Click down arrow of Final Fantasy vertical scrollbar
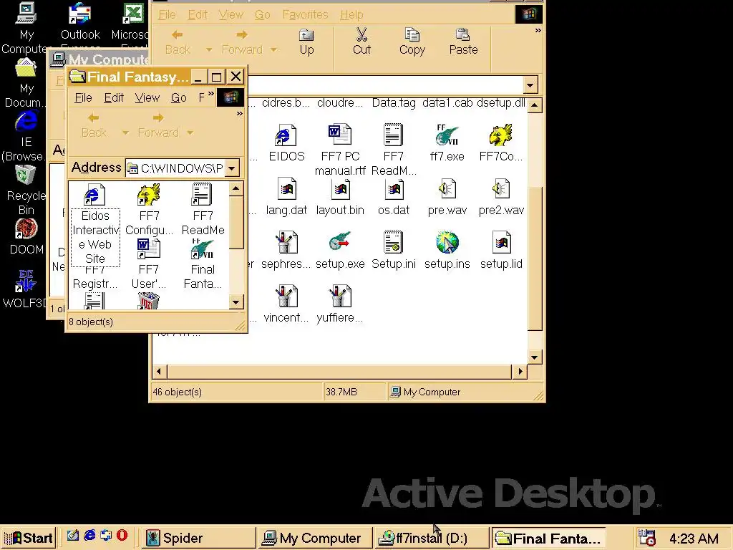The image size is (733, 550). point(236,302)
